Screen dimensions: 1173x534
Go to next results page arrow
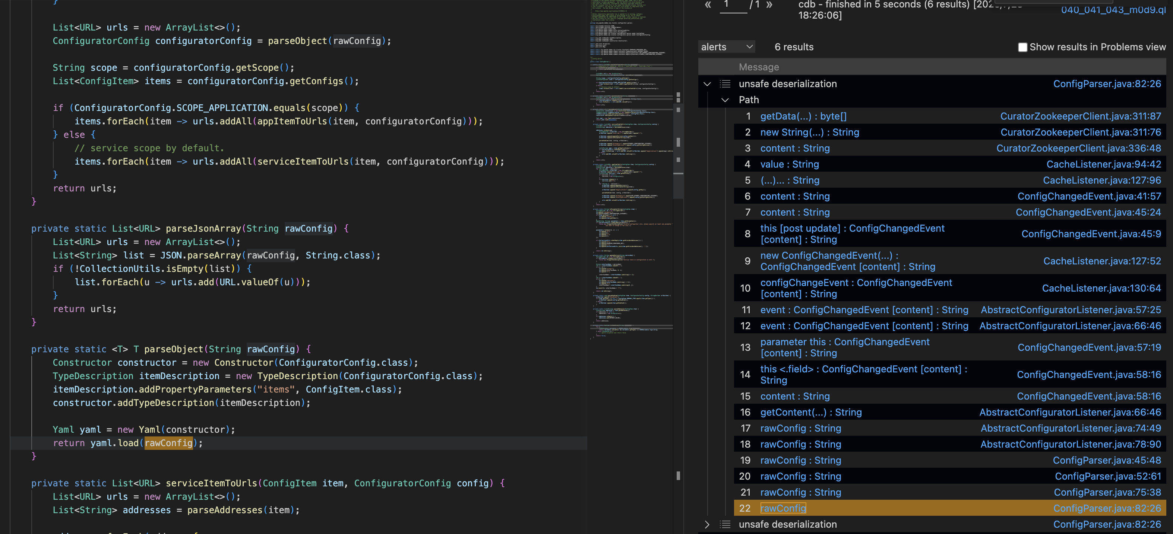(769, 5)
